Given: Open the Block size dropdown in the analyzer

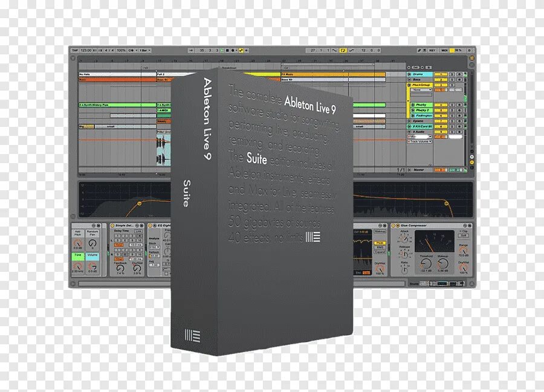Looking at the screenshot, I should (154, 247).
